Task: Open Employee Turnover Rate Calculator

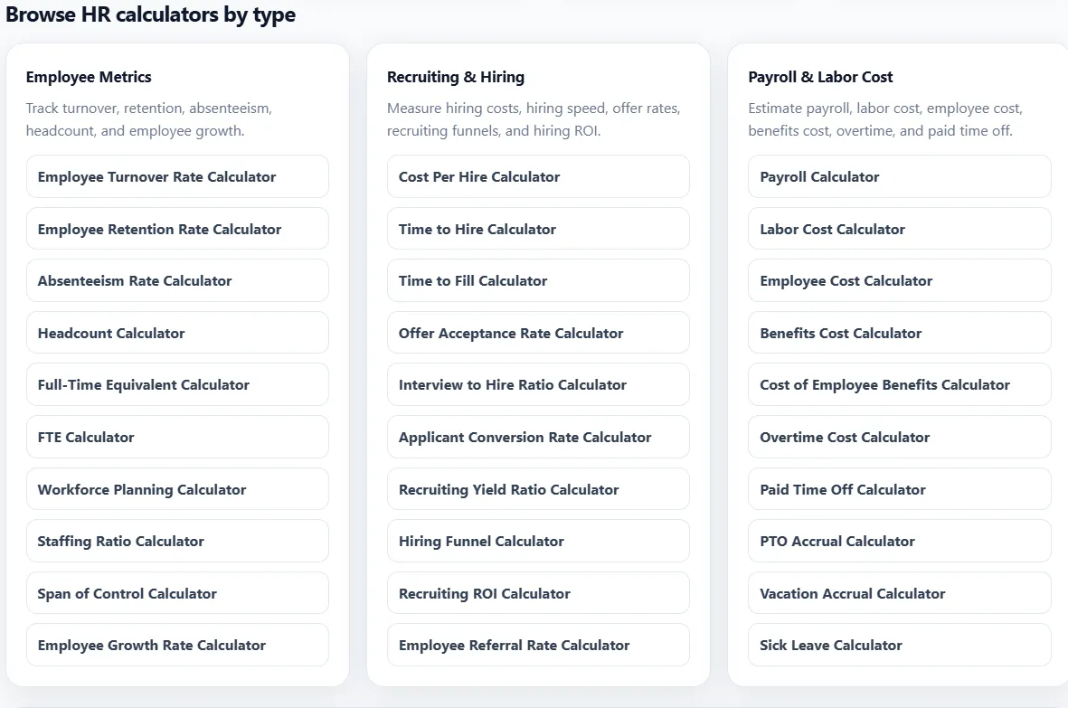Action: (x=177, y=177)
